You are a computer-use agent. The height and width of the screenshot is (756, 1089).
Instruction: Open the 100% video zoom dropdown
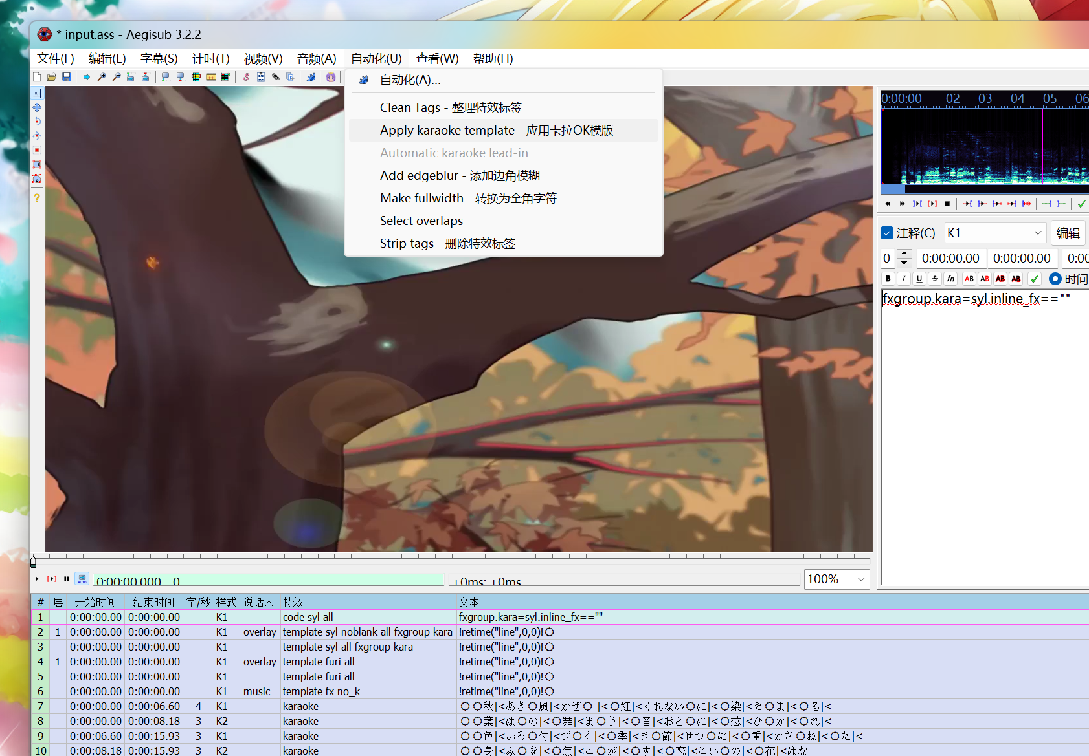[836, 579]
